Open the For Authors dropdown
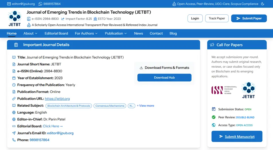Image resolution: width=273 pixels, height=150 pixels. click(x=86, y=33)
